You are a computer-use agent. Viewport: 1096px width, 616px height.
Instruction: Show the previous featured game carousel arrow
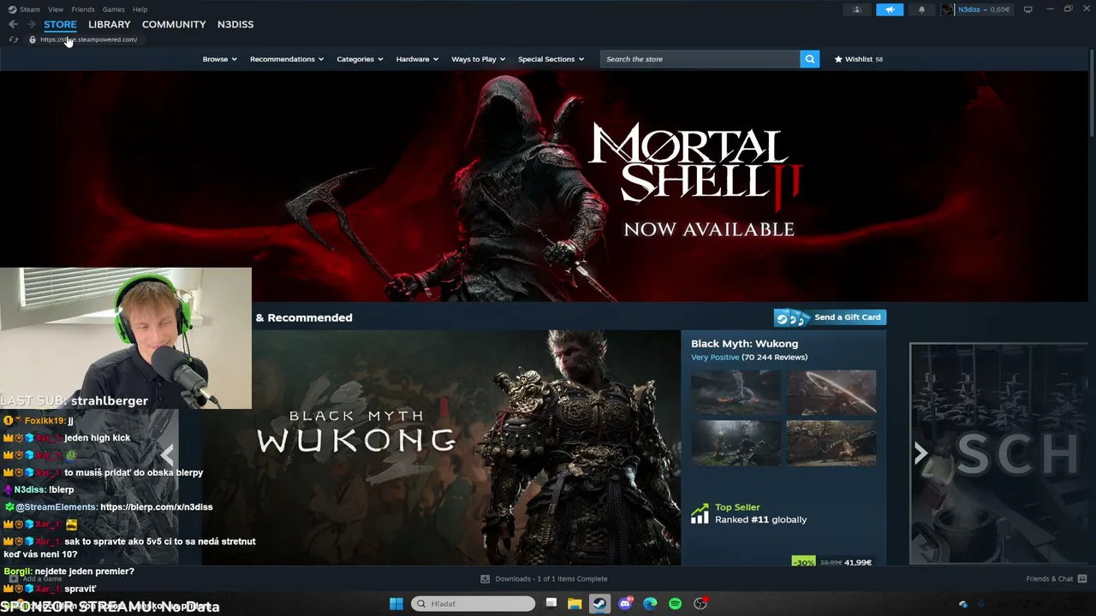click(x=167, y=453)
